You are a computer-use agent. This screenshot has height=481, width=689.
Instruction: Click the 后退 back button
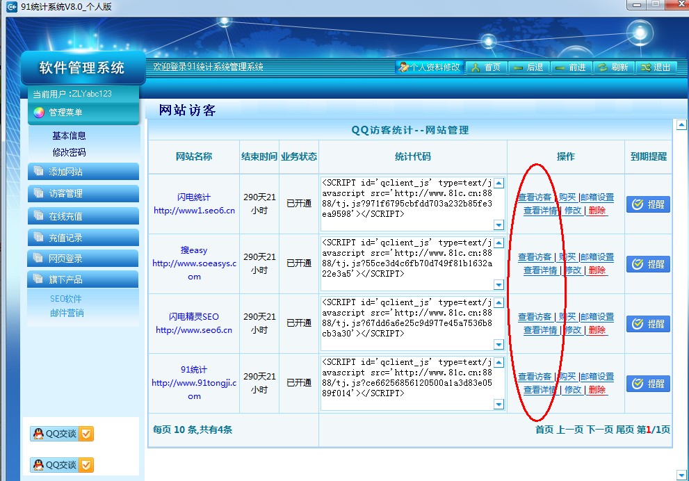tap(528, 67)
